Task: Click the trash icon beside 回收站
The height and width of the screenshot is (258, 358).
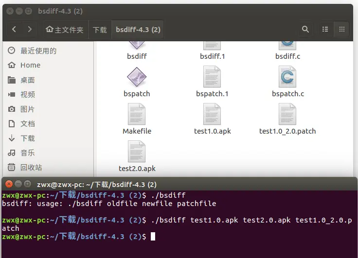Action: coord(11,167)
